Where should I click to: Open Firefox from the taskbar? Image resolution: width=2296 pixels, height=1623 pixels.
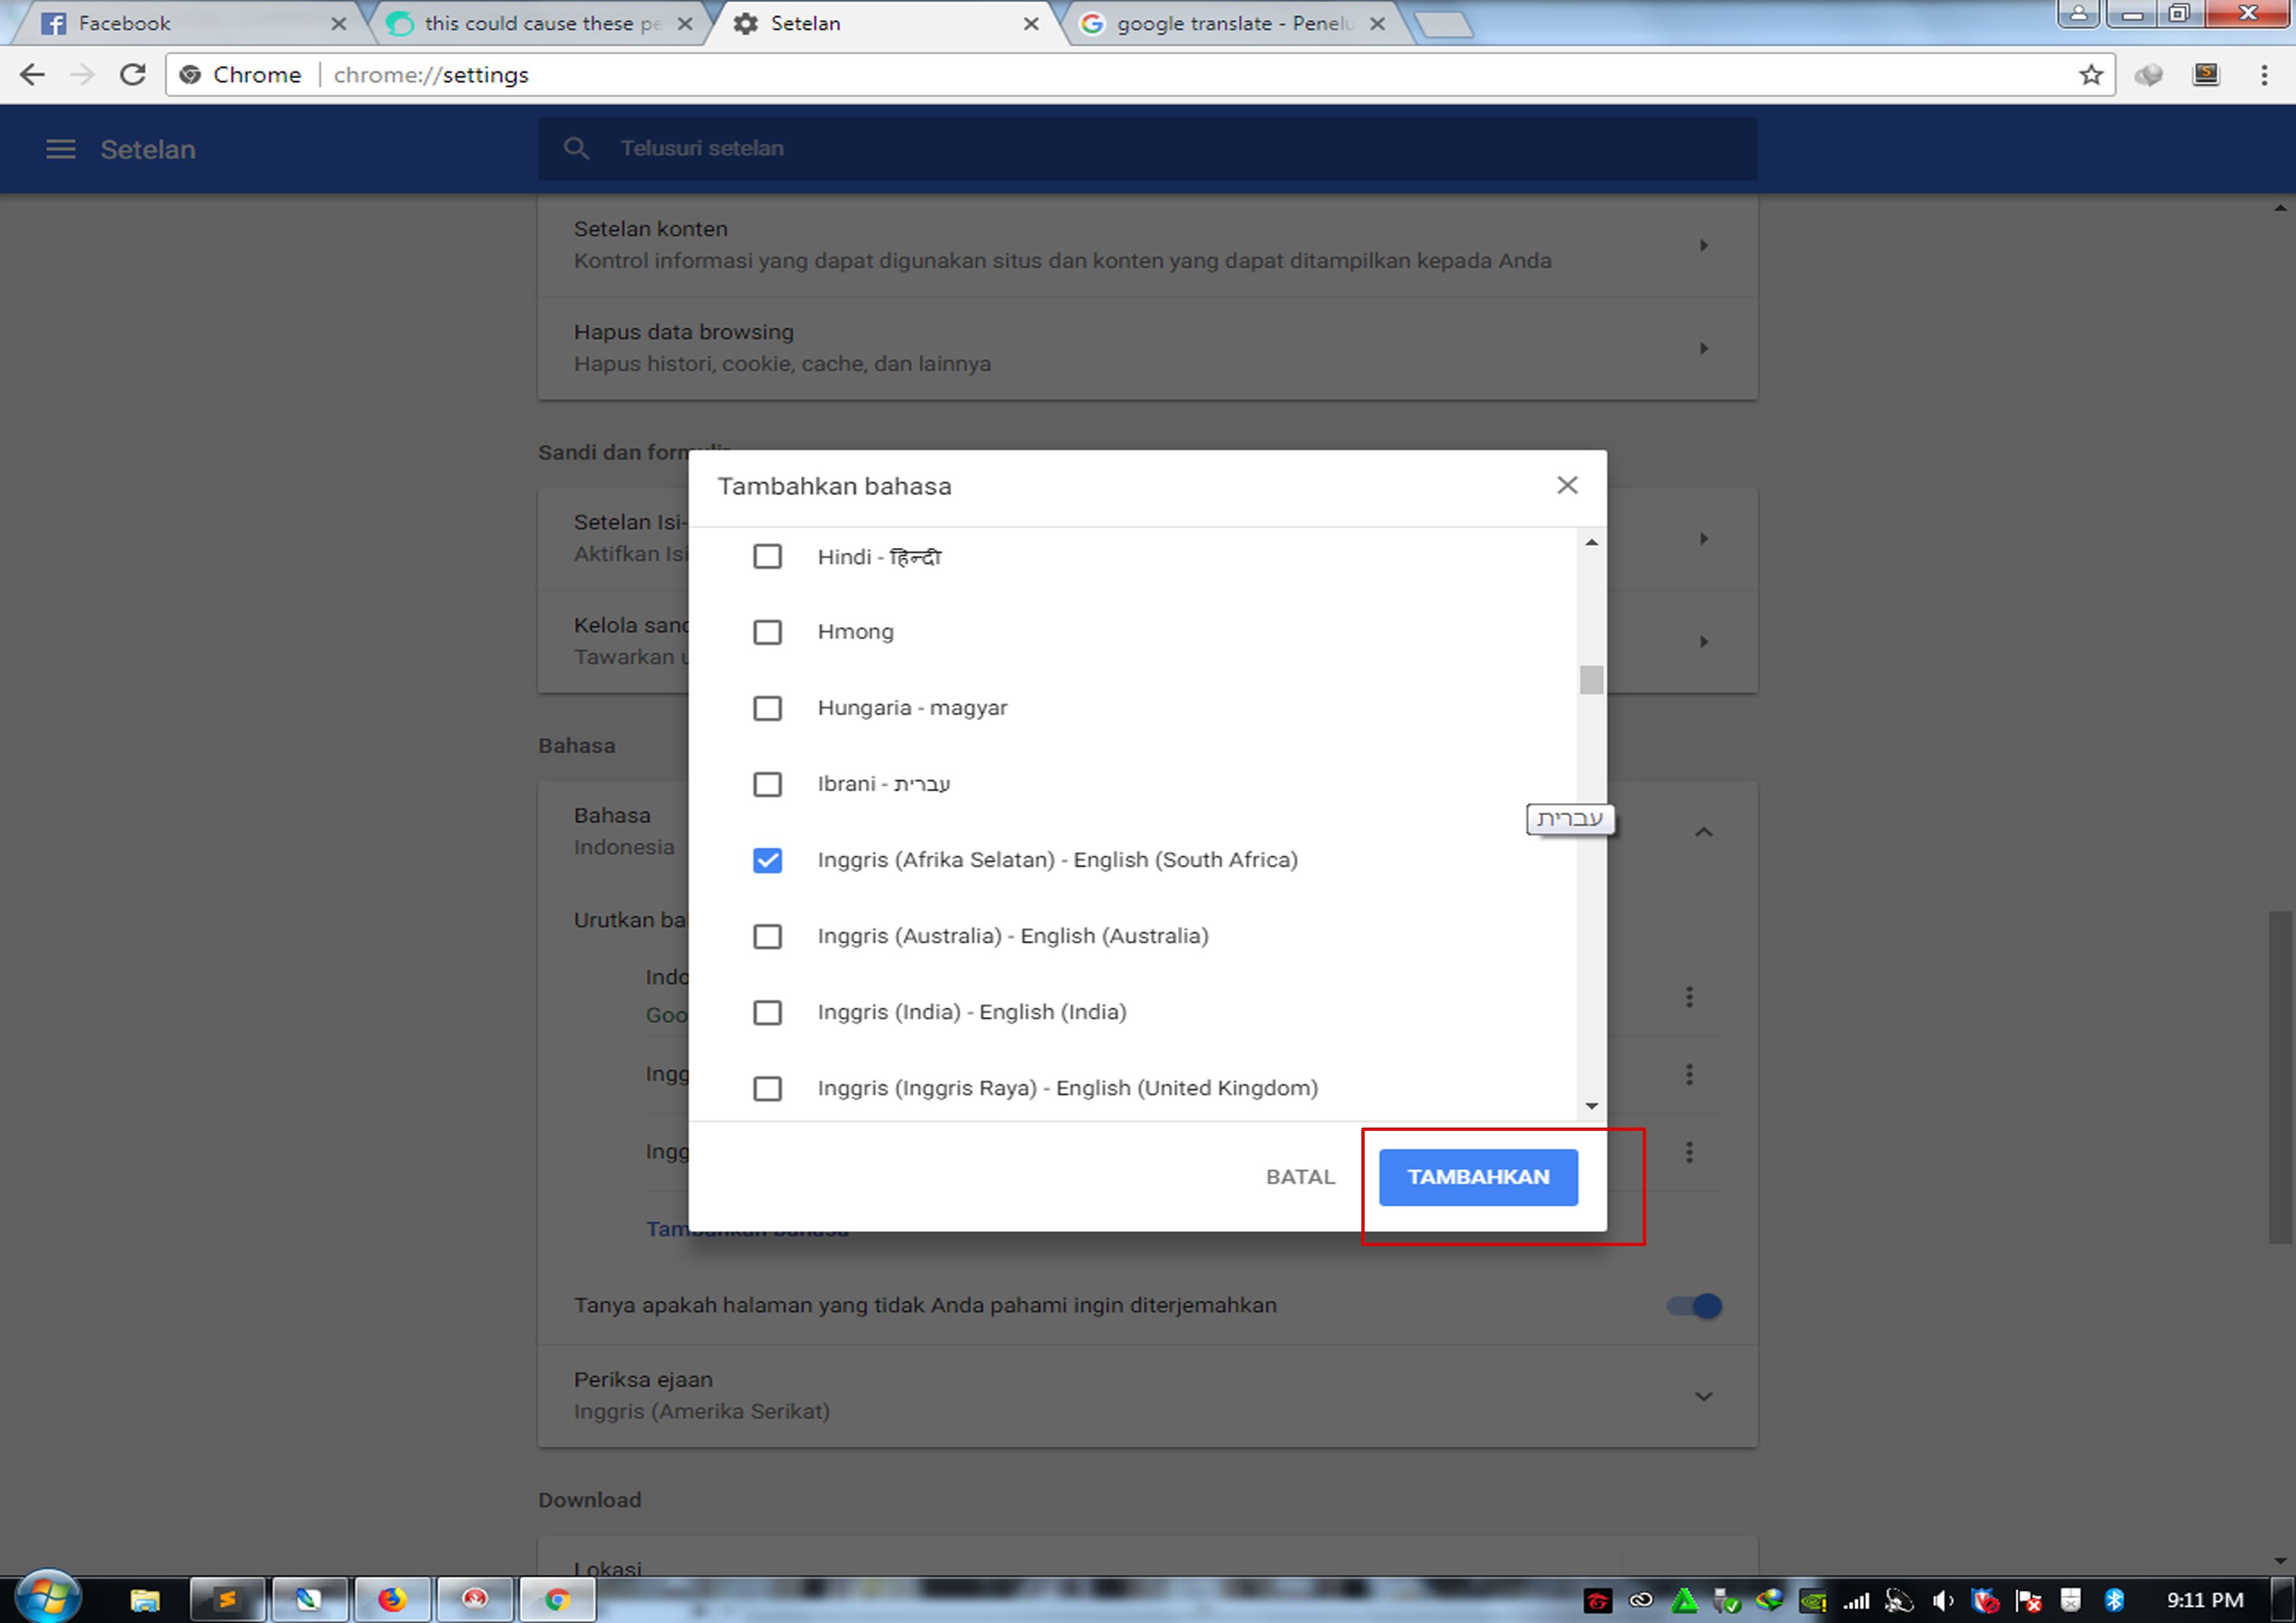click(392, 1599)
